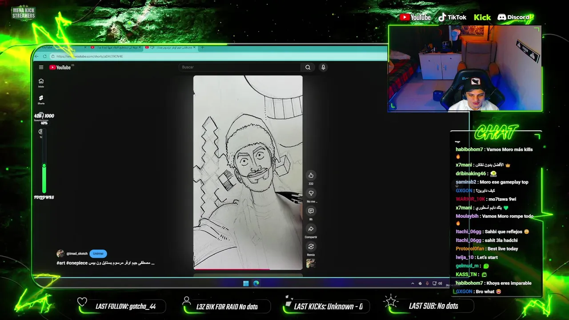Like the short with the thumbs-up icon

(311, 175)
